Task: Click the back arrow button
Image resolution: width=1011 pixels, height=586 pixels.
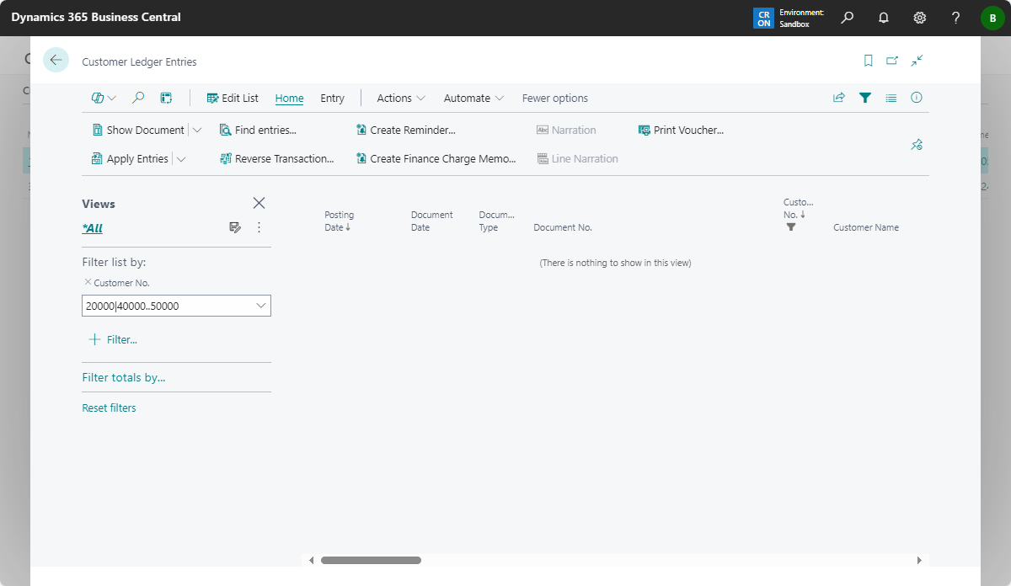Action: click(x=56, y=60)
